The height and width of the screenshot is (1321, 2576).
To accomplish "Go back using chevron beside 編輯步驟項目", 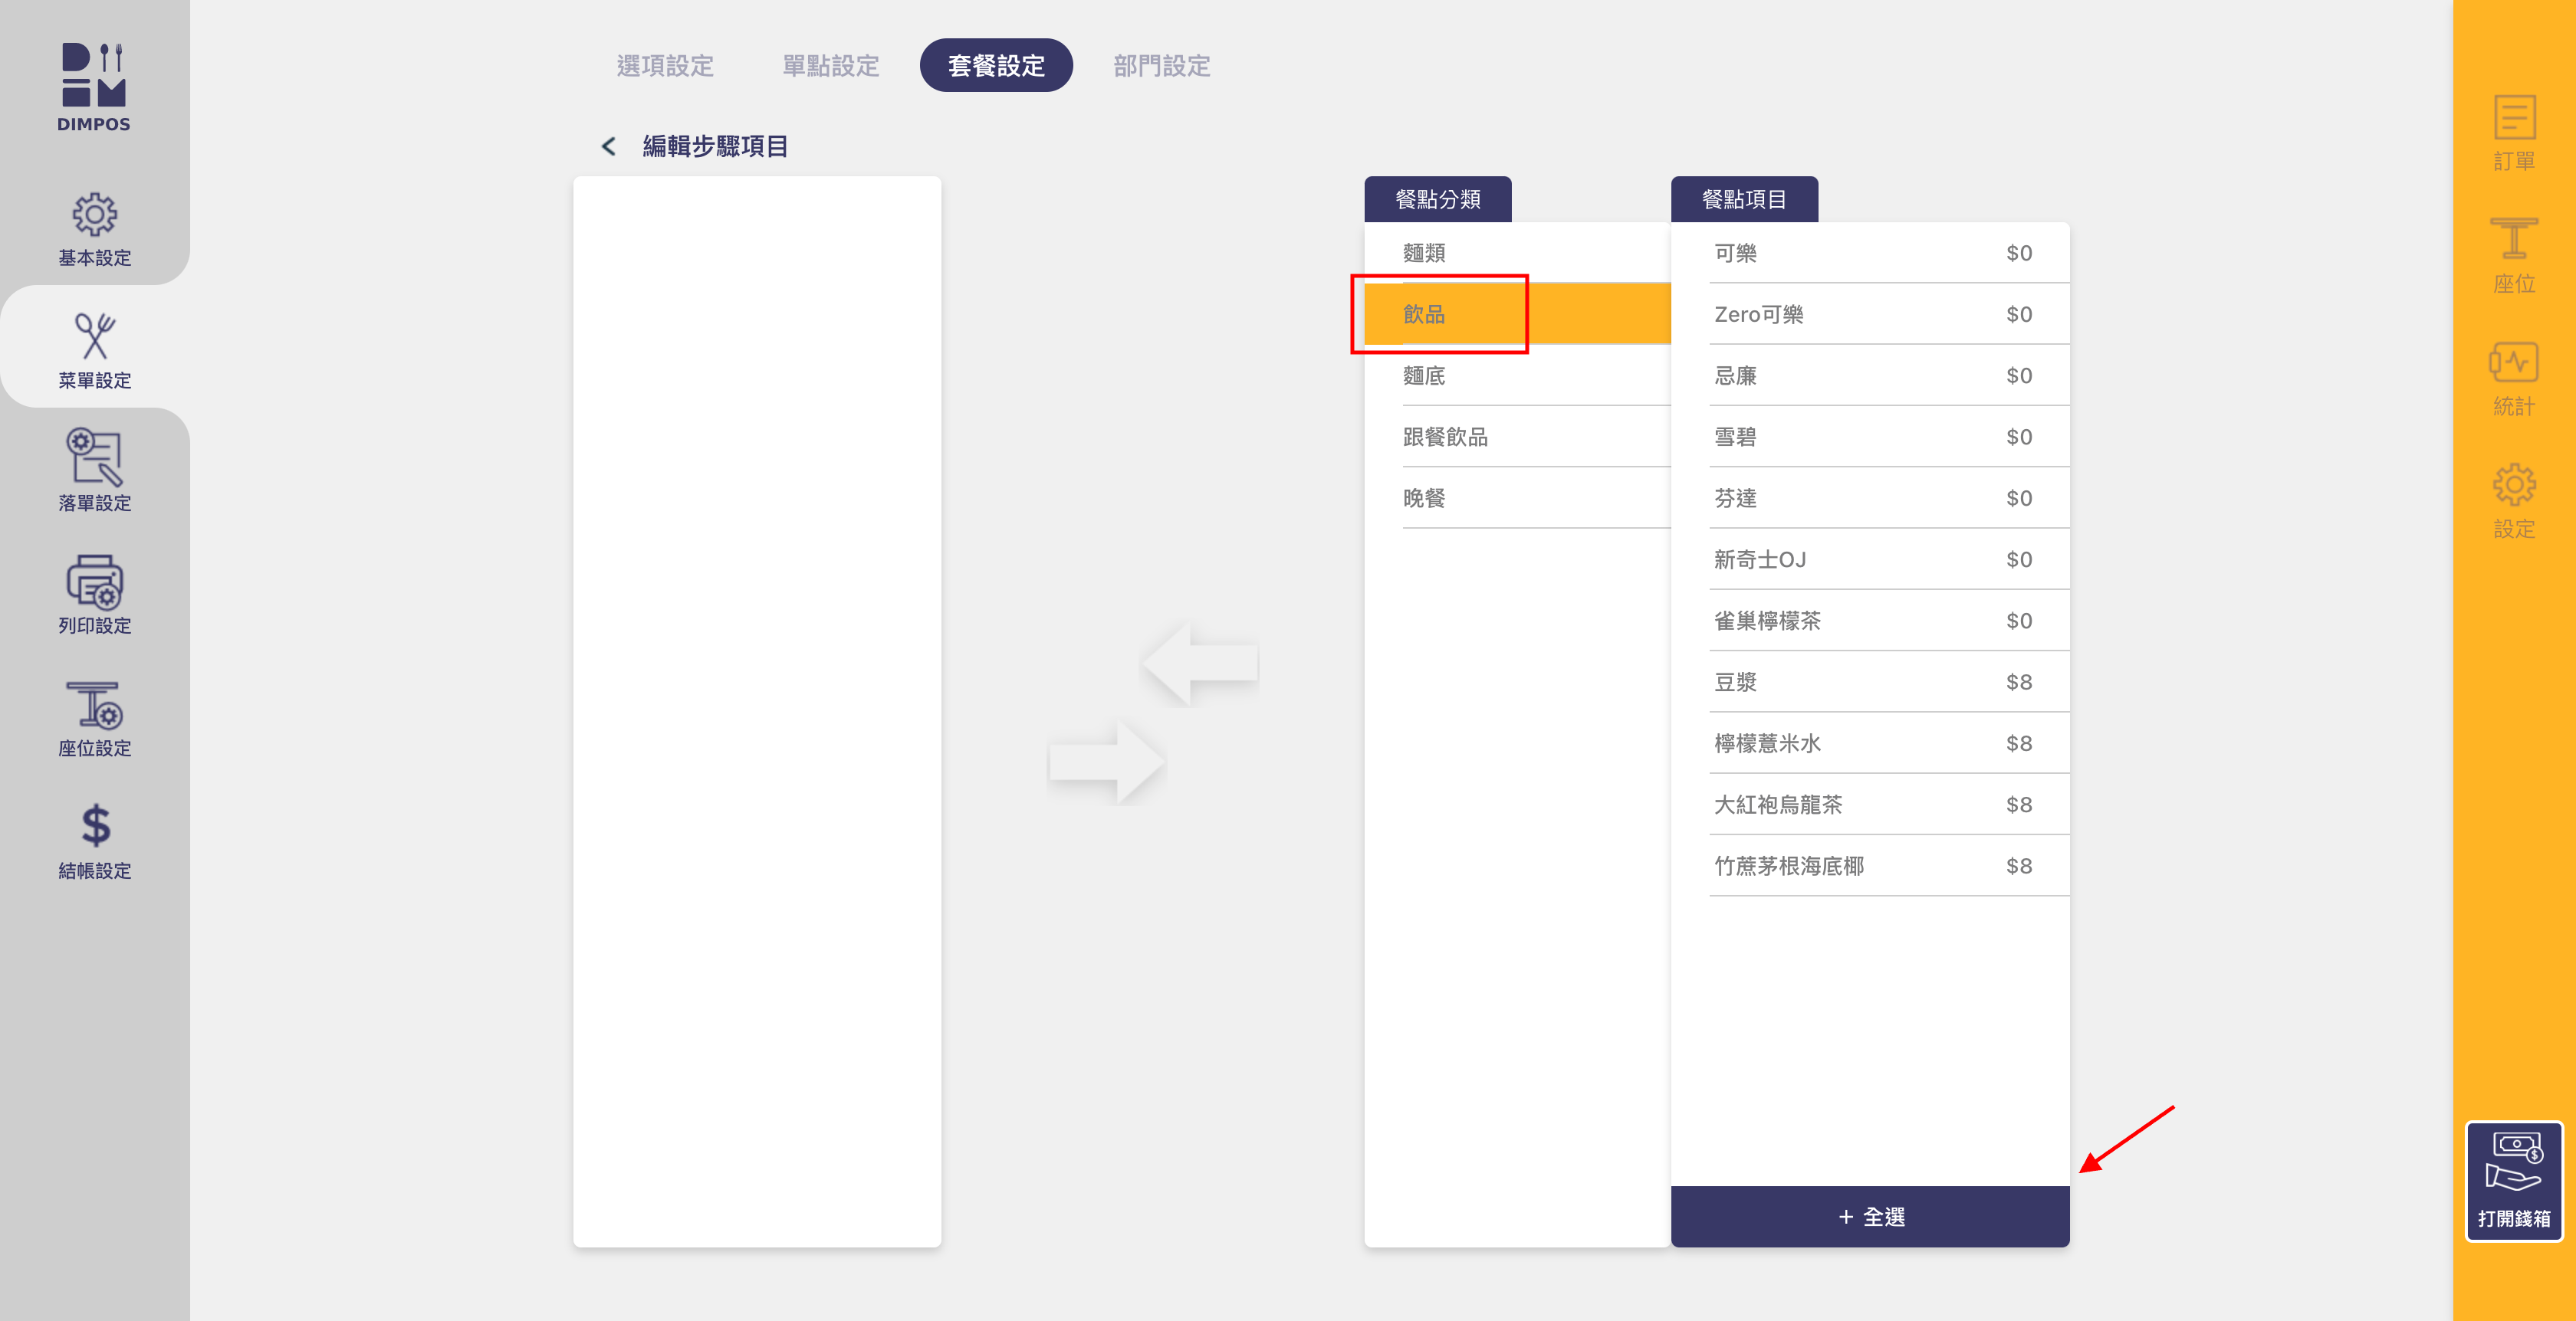I will 608,147.
